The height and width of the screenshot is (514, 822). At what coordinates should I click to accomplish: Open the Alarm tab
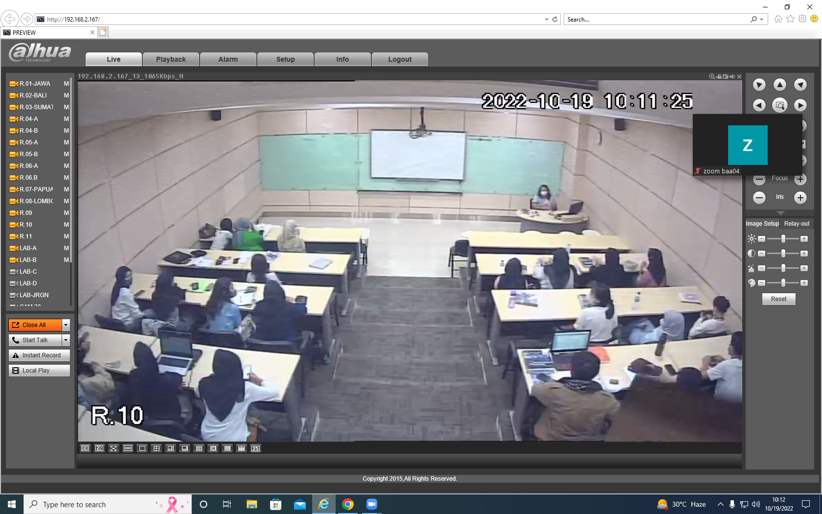[x=228, y=59]
